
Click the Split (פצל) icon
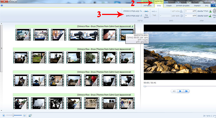(154, 12)
